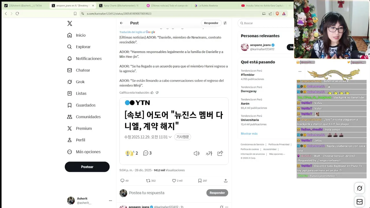Open new browser tab plus
Viewport: 370px width, 208px height.
click(290, 5)
